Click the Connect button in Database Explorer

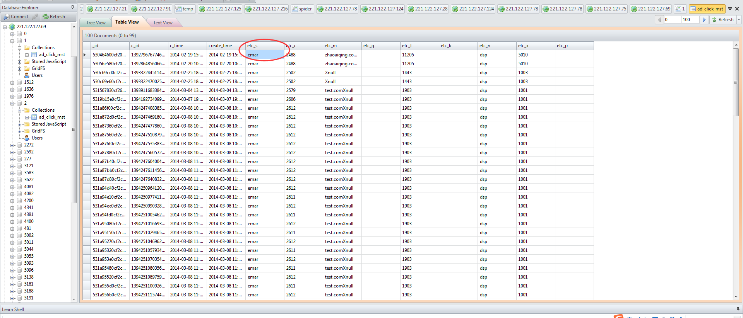16,17
